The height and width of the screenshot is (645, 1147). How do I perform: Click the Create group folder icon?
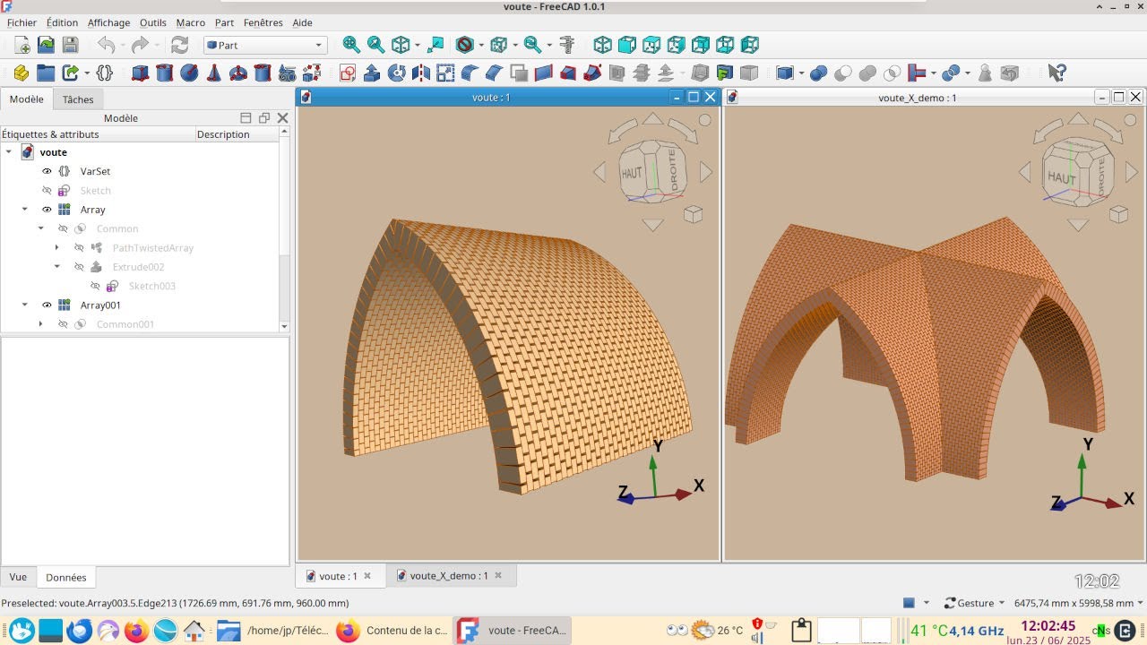[46, 73]
